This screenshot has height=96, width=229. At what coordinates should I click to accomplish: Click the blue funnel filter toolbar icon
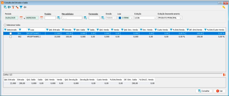[21, 7]
